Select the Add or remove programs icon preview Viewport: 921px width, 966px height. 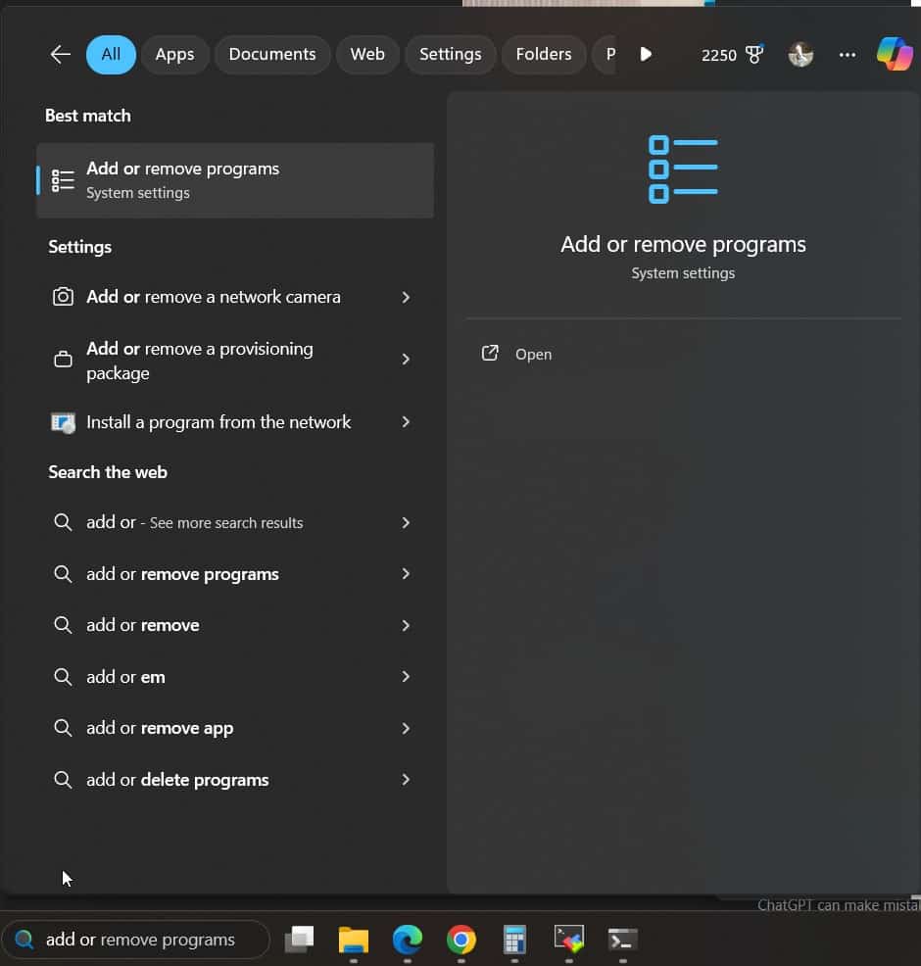click(x=683, y=168)
